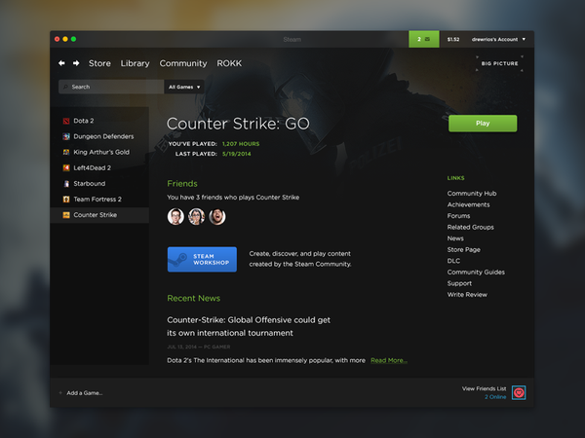This screenshot has width=585, height=438.
Task: Launch the game with Play button
Action: click(x=483, y=124)
